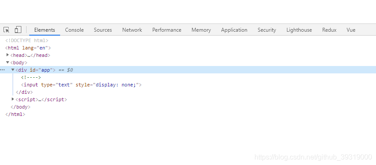Click the lang value "en" text
This screenshot has width=376, height=165.
point(42,48)
